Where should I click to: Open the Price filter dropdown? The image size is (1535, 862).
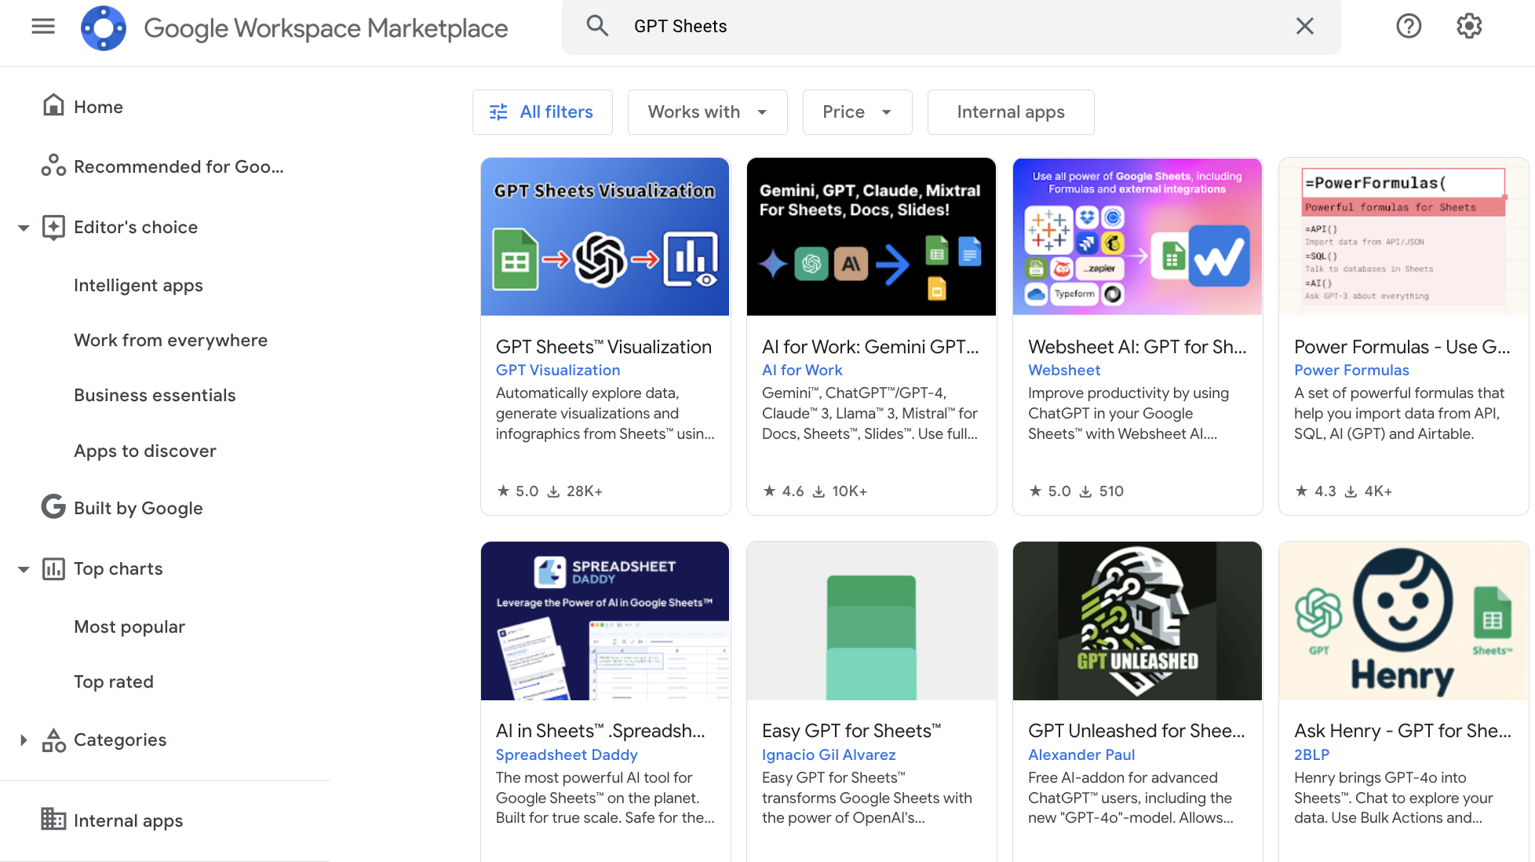click(857, 111)
